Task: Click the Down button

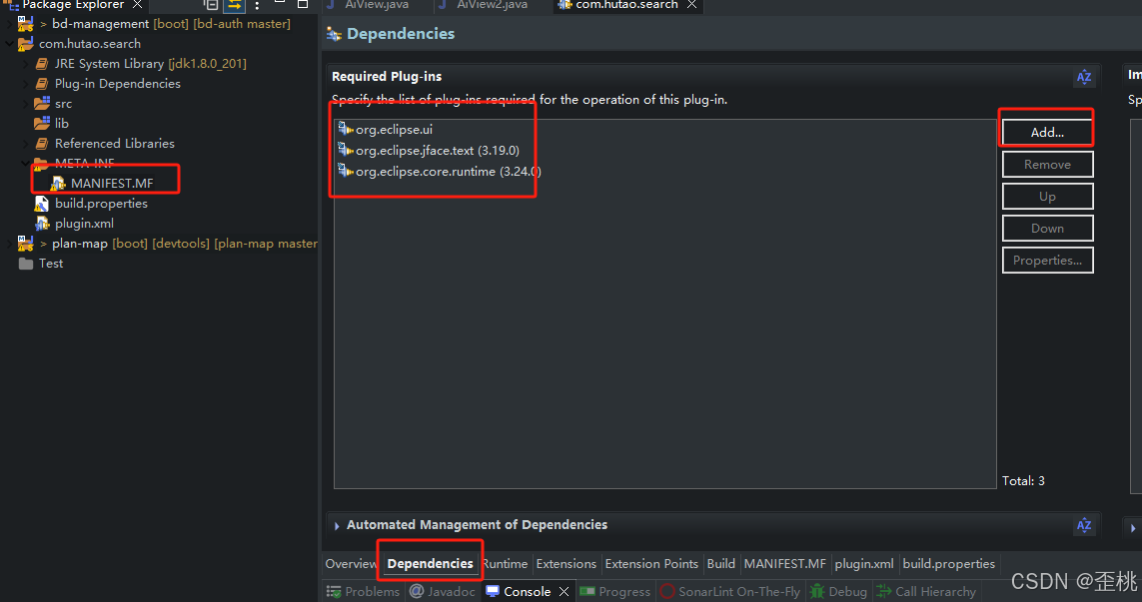Action: (x=1047, y=229)
